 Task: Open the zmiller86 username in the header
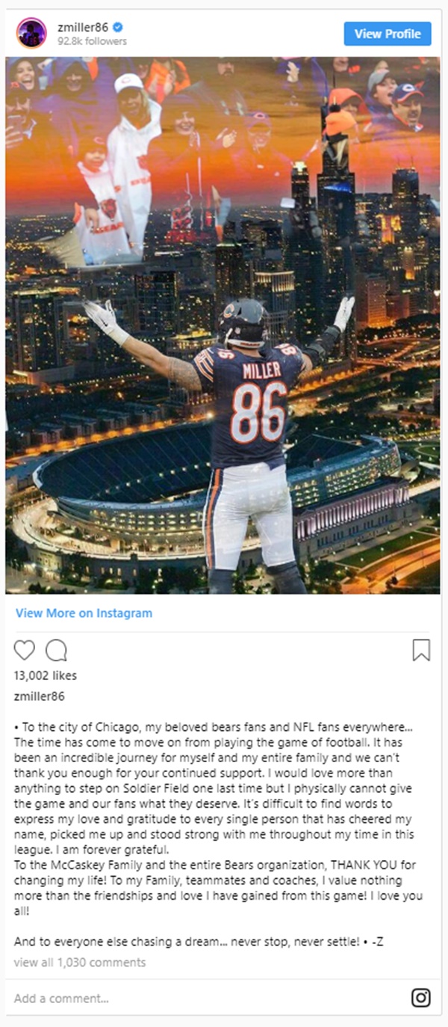coord(83,28)
